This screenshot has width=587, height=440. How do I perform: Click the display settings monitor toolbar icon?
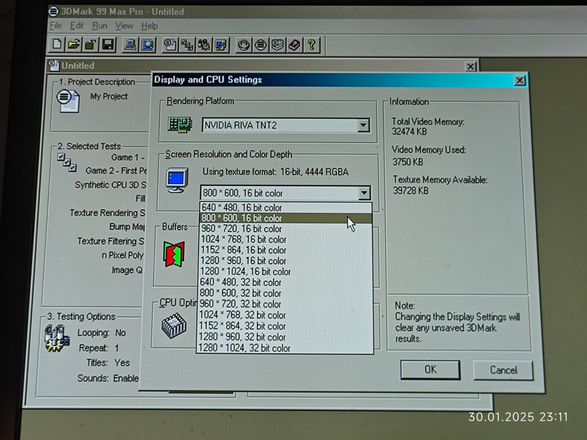coord(221,45)
